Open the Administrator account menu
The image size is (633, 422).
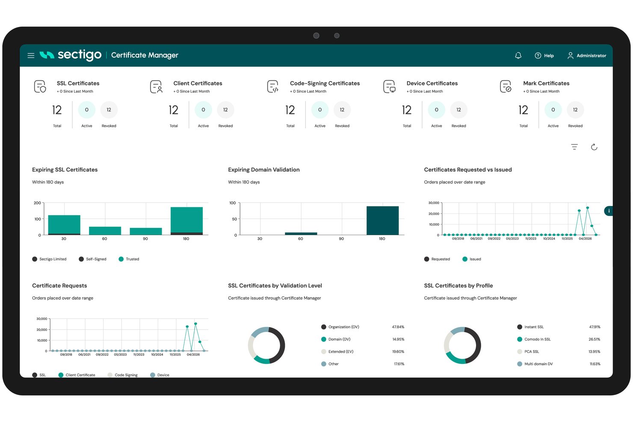[x=586, y=56]
